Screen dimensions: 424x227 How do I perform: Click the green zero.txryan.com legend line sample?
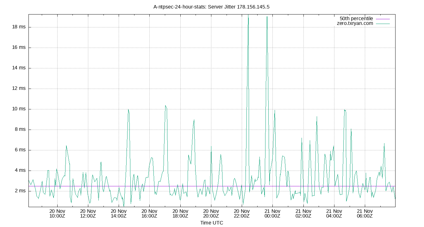click(383, 24)
